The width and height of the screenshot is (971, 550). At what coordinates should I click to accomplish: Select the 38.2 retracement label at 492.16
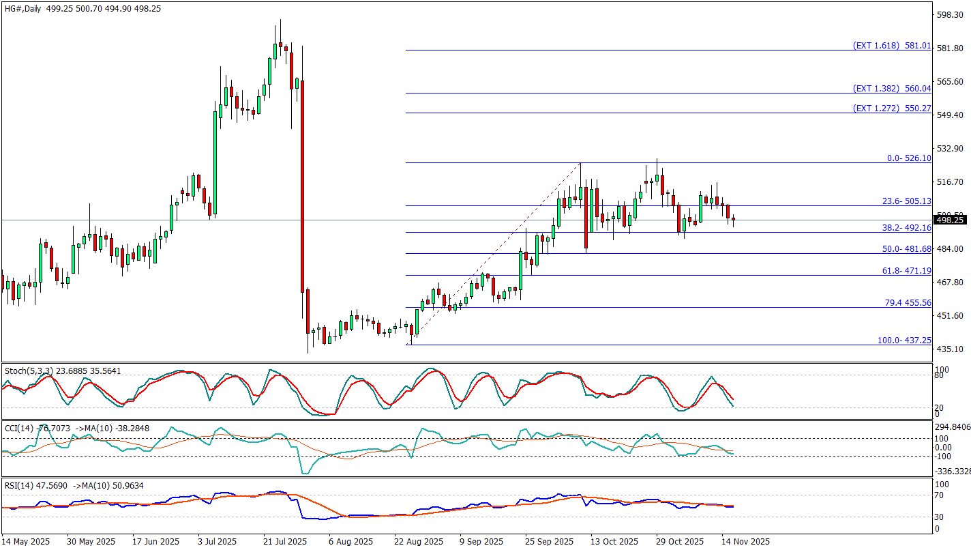click(908, 228)
